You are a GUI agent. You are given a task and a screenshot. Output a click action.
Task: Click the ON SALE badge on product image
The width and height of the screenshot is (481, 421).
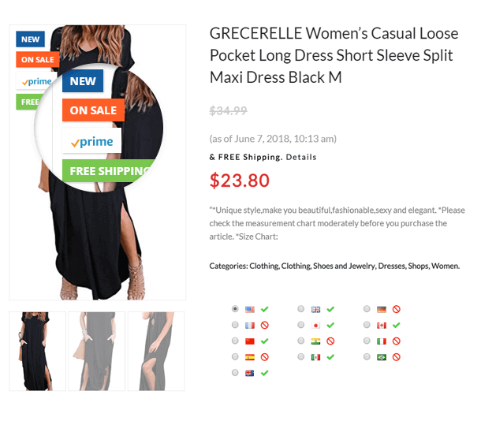[37, 59]
